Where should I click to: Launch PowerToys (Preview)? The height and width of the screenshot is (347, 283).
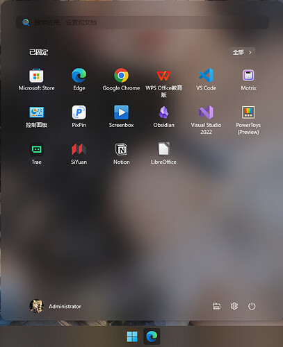tap(248, 120)
